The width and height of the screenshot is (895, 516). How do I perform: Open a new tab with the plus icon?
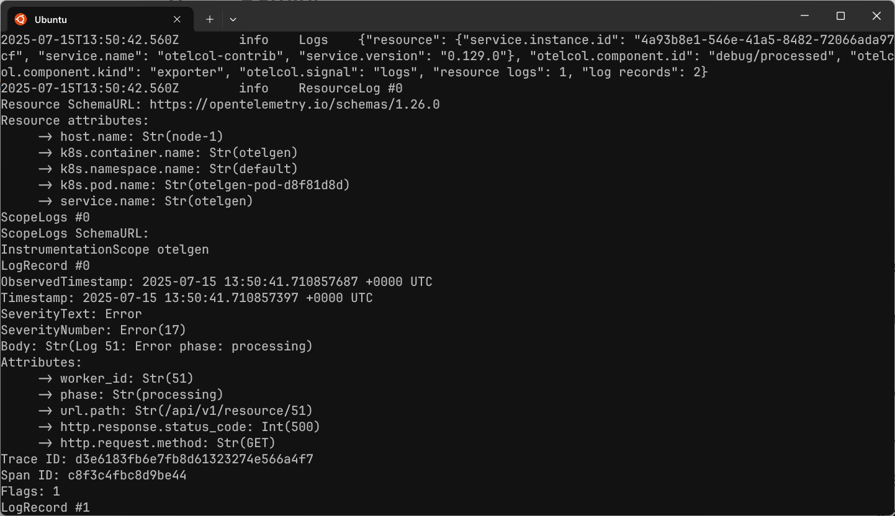(209, 19)
